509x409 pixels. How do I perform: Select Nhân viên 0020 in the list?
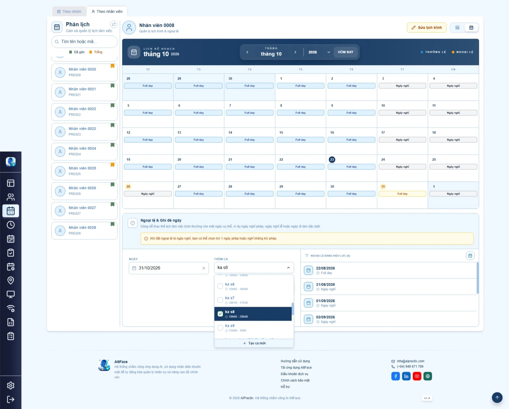coord(85,72)
